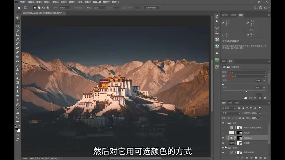Click the create new group folder icon
285x160 pixels.
(256, 158)
